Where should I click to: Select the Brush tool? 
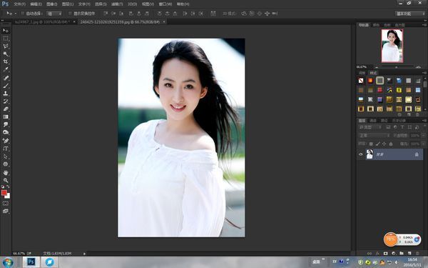point(6,86)
